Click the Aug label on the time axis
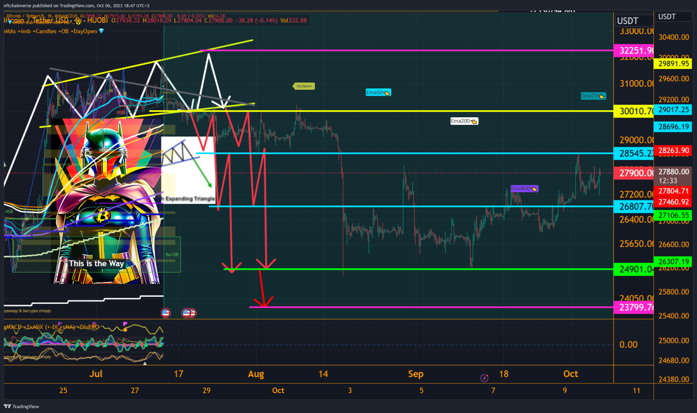This screenshot has width=697, height=413. [256, 374]
